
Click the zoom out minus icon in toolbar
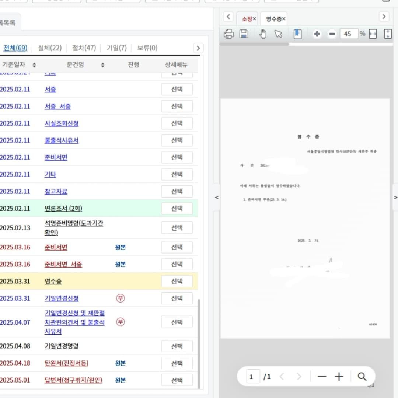tap(332, 34)
